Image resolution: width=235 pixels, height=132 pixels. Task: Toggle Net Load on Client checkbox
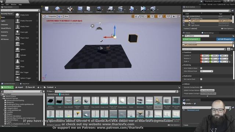[201, 79]
